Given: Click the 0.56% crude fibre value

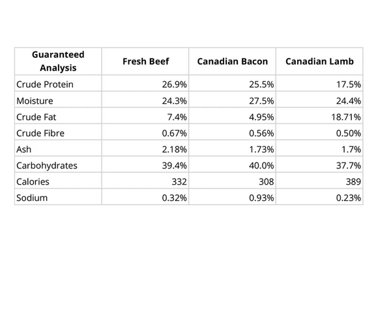Looking at the screenshot, I should [x=261, y=133].
